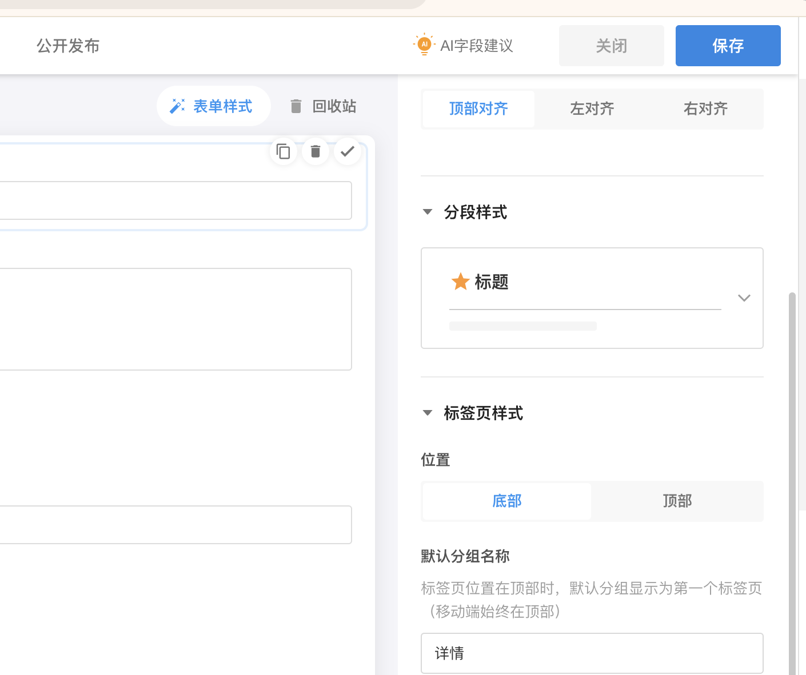Select the 右对齐 alignment option
806x675 pixels.
(705, 109)
